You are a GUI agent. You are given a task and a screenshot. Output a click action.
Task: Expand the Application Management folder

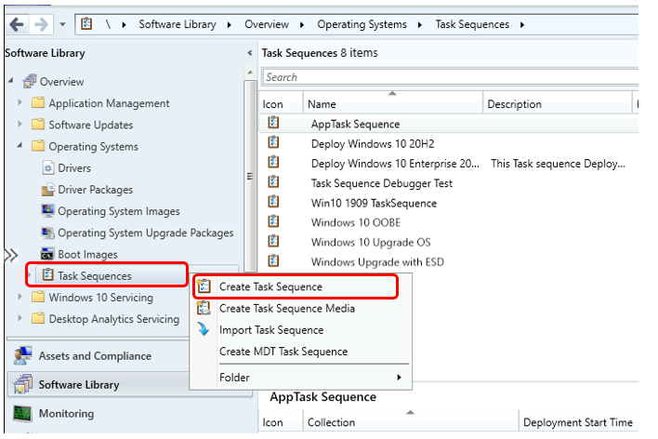(x=20, y=102)
